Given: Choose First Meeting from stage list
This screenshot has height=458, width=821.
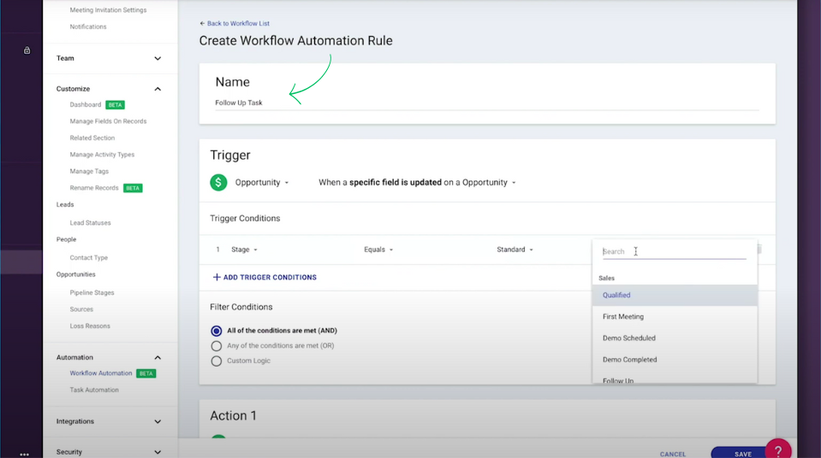Looking at the screenshot, I should pos(675,316).
